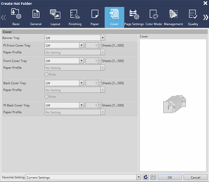Switch to the Management tab
This screenshot has height=182, width=209.
[x=173, y=17]
